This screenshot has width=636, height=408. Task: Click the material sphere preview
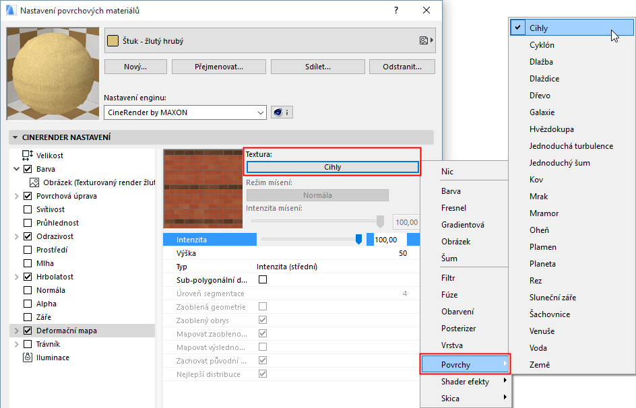53,74
